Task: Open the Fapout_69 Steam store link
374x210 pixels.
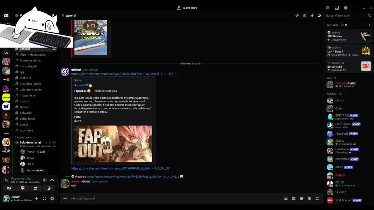Action: (124, 74)
